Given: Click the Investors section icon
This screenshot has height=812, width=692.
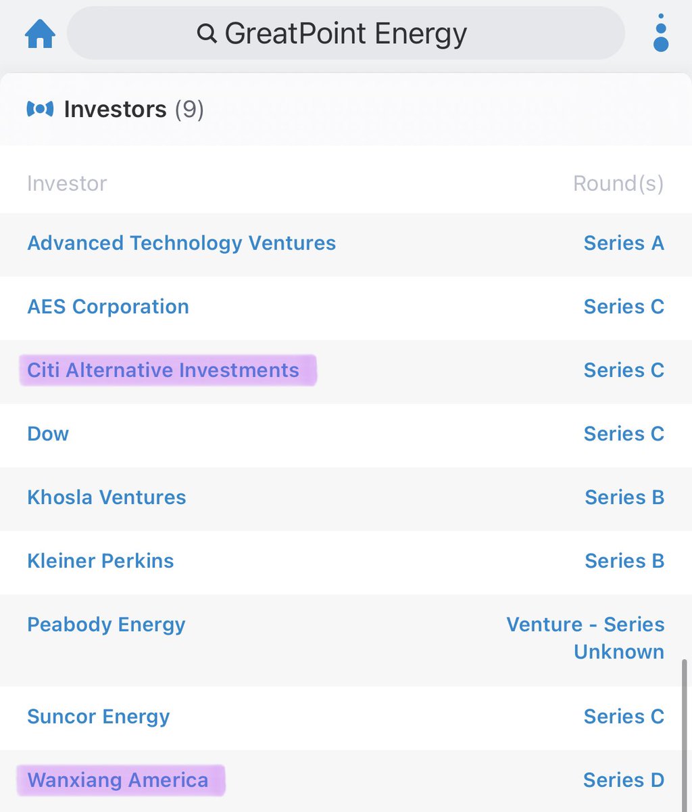Looking at the screenshot, I should (40, 109).
